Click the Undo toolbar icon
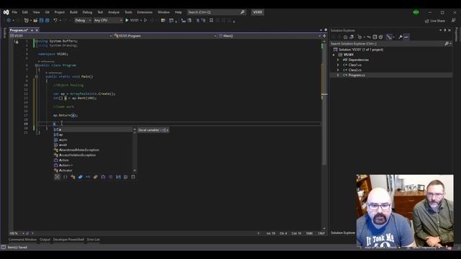This screenshot has width=461, height=259. coord(55,20)
